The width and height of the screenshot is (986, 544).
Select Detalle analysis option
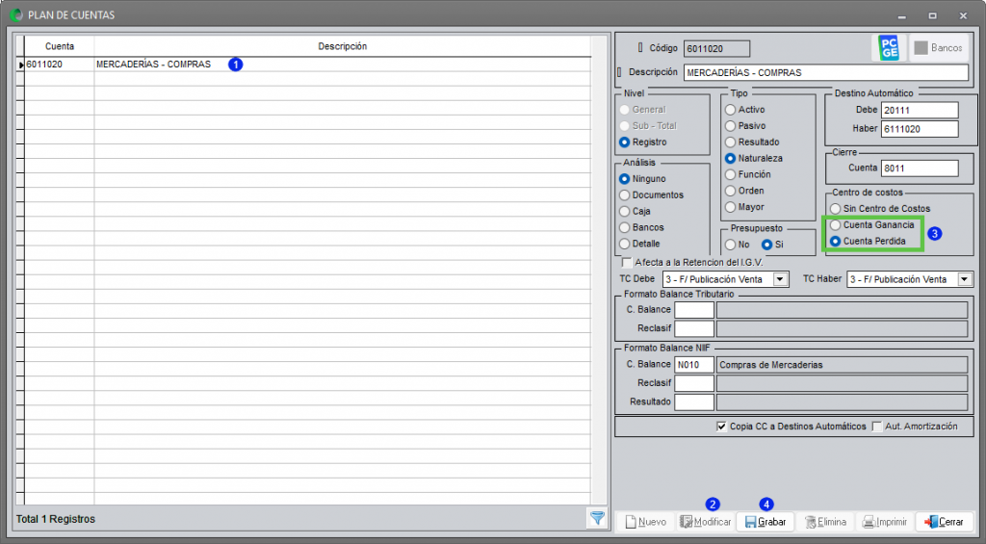(624, 244)
